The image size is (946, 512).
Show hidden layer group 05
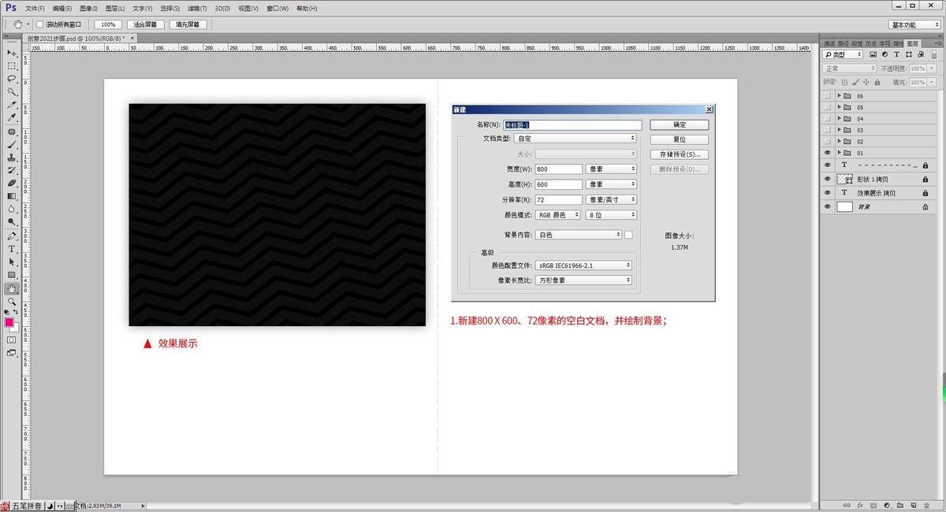click(827, 107)
